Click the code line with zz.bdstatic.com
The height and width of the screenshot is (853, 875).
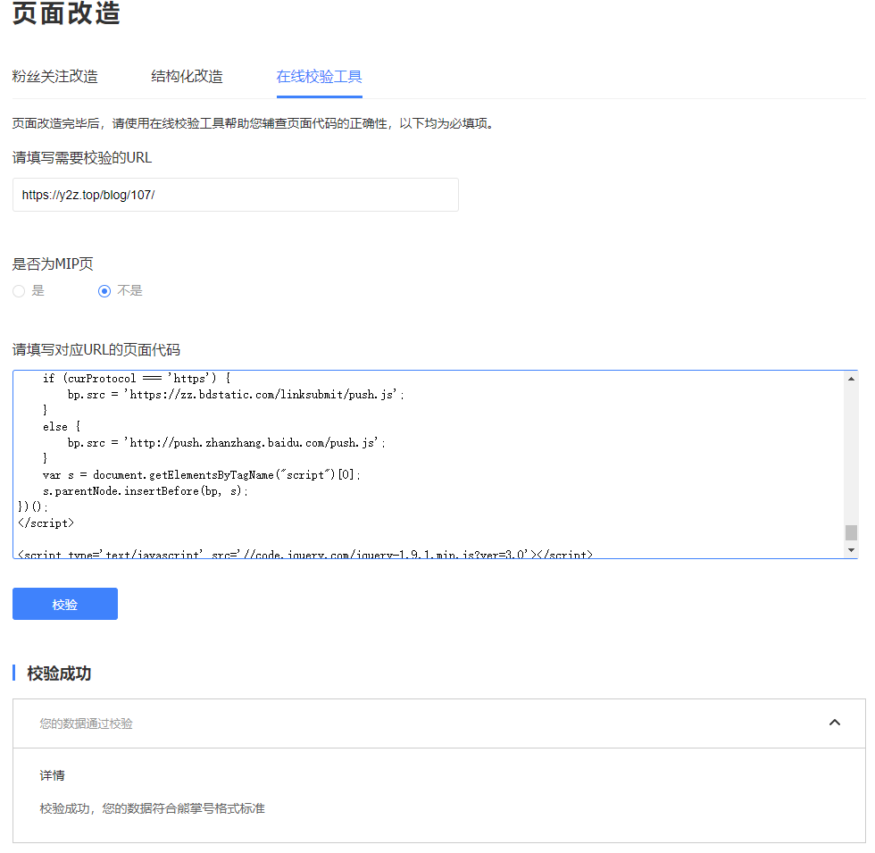coord(236,395)
